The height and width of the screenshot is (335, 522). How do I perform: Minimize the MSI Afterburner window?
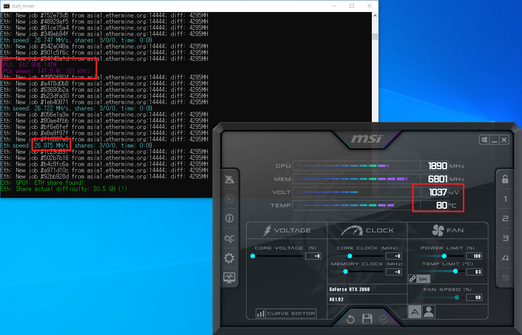(x=494, y=139)
